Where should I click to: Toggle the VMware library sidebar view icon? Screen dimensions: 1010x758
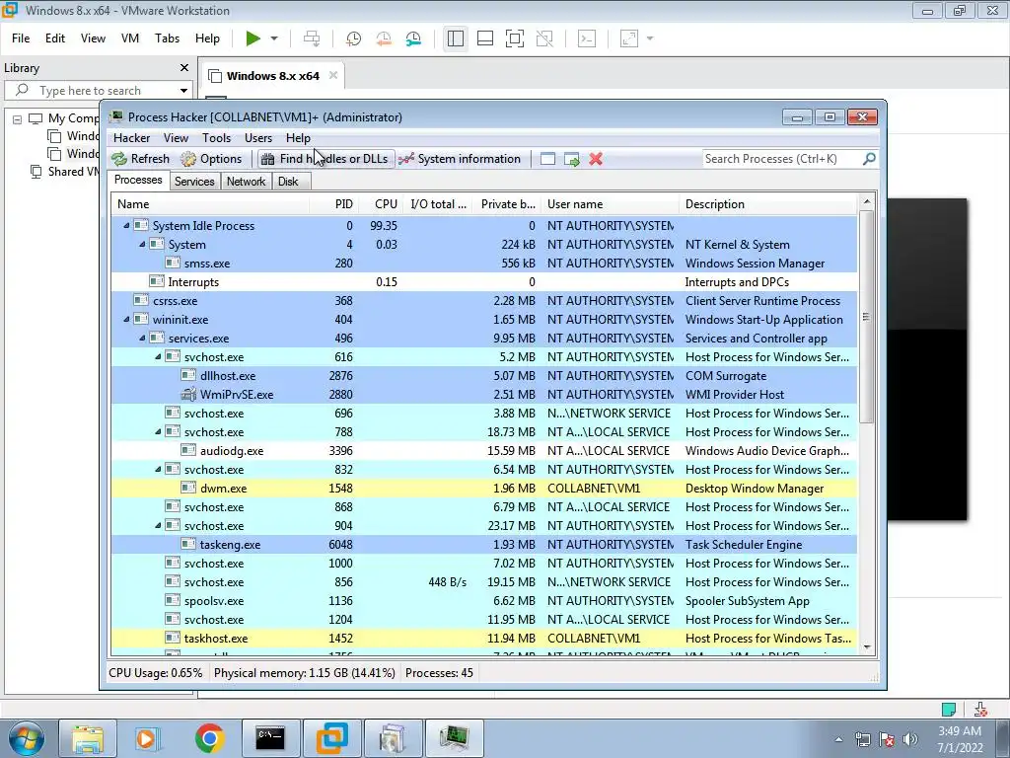456,38
